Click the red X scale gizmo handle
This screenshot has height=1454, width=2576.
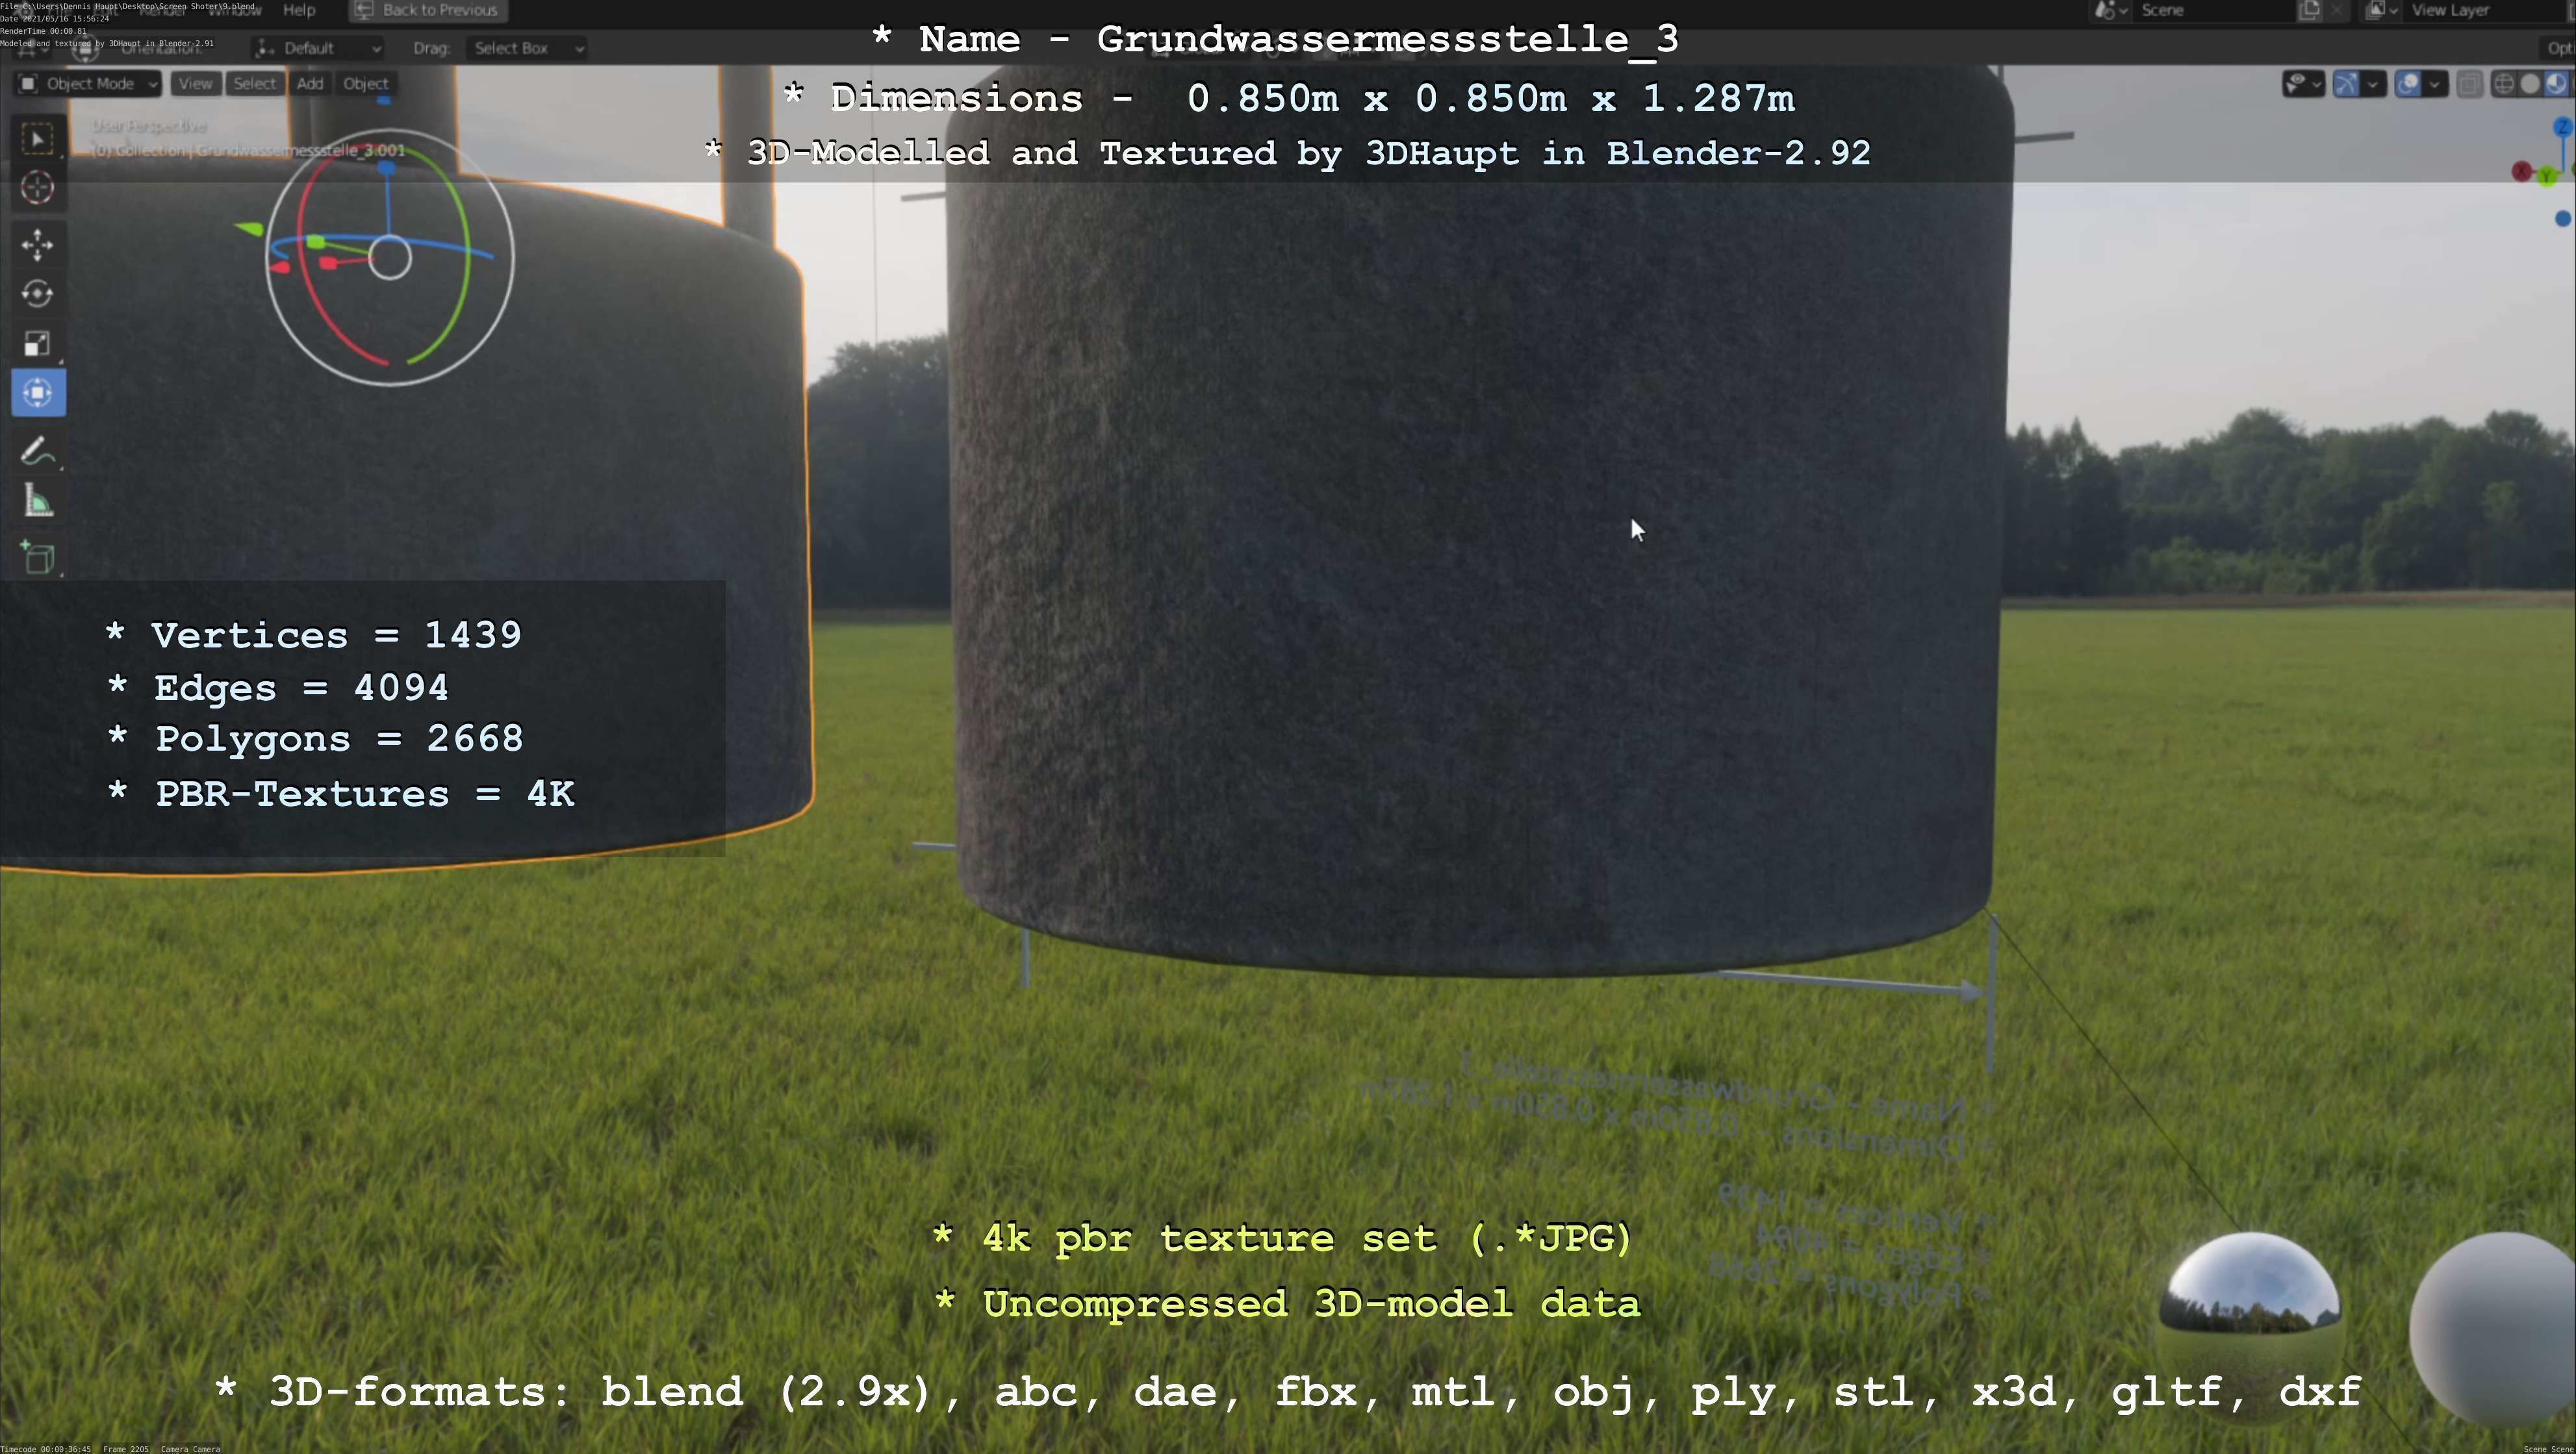click(327, 263)
